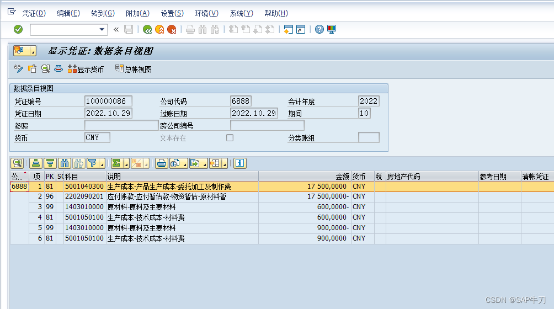Open the 转到(G) menu

coord(103,13)
